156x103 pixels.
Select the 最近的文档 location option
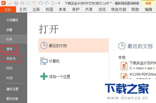tap(73, 46)
